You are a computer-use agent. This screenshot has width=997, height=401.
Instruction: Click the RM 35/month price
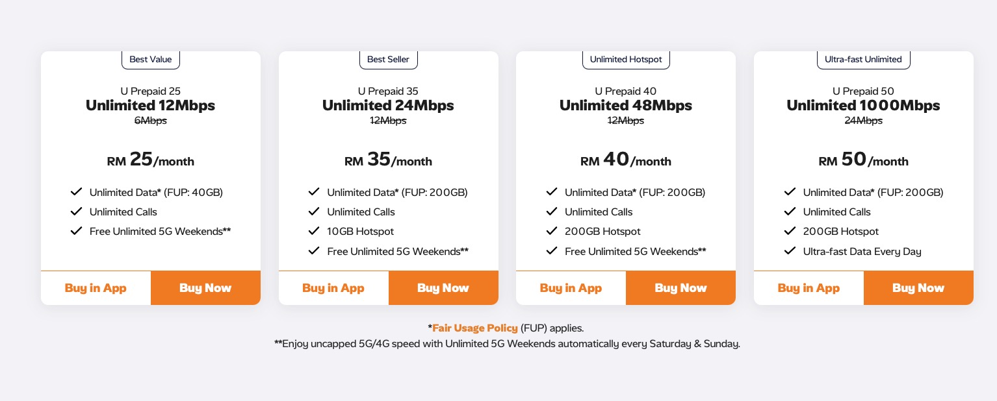pos(389,160)
